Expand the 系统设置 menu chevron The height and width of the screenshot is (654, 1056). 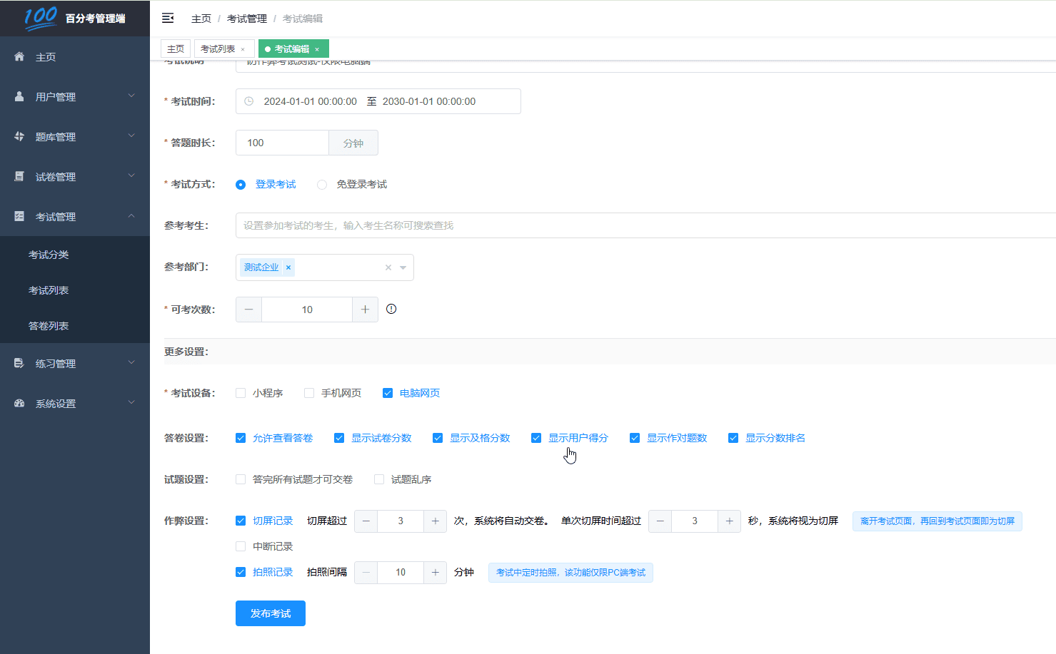[x=131, y=403]
